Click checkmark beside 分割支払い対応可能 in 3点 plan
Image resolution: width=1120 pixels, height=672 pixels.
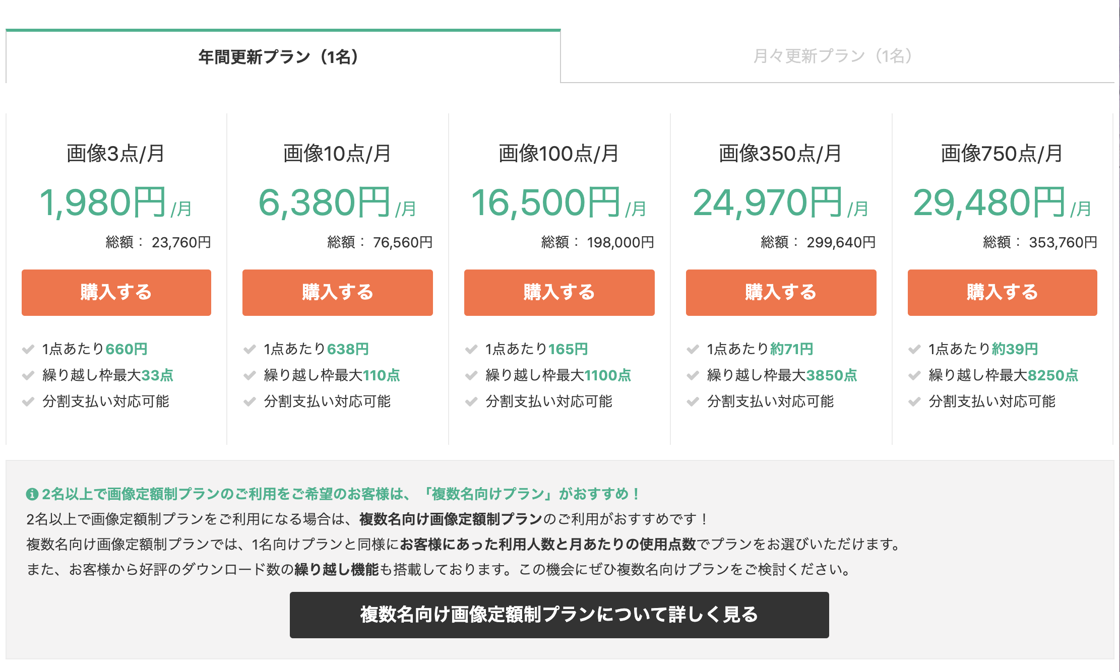point(28,401)
